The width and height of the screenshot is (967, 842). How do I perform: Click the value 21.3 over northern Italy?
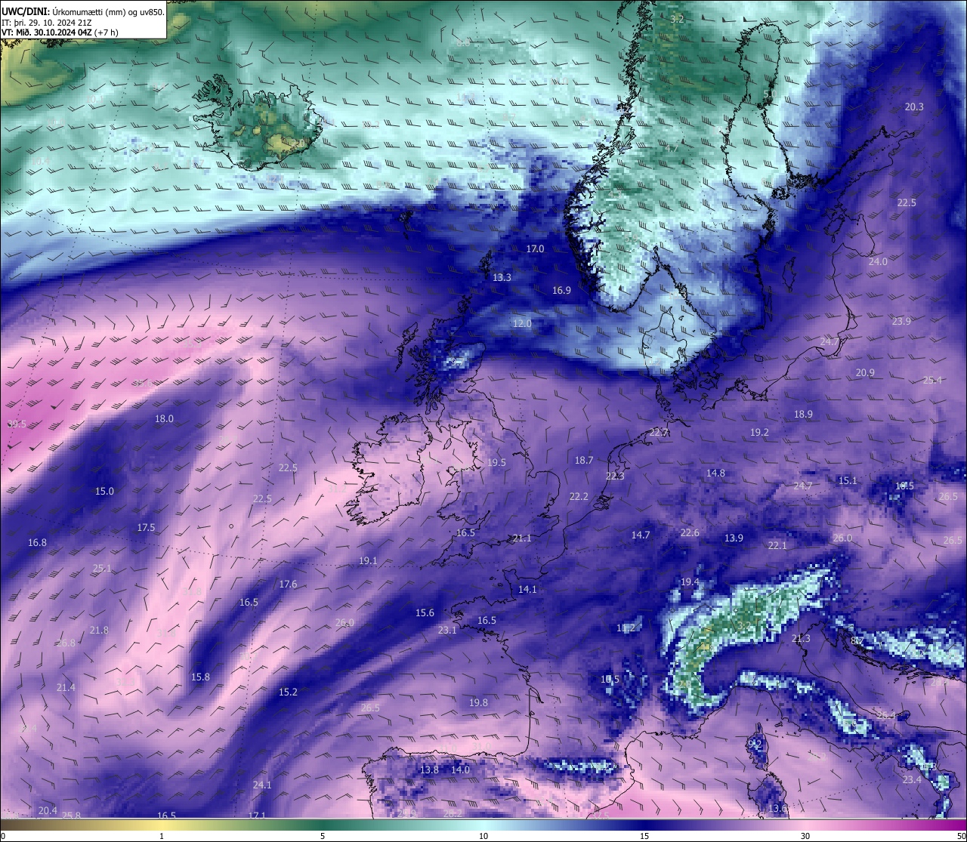[x=801, y=638]
